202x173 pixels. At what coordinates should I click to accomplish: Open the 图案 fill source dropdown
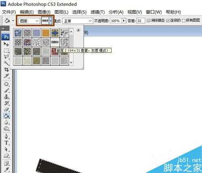point(29,21)
